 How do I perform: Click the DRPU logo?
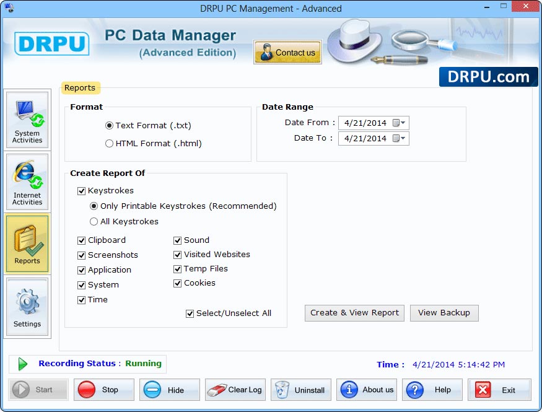pyautogui.click(x=52, y=43)
